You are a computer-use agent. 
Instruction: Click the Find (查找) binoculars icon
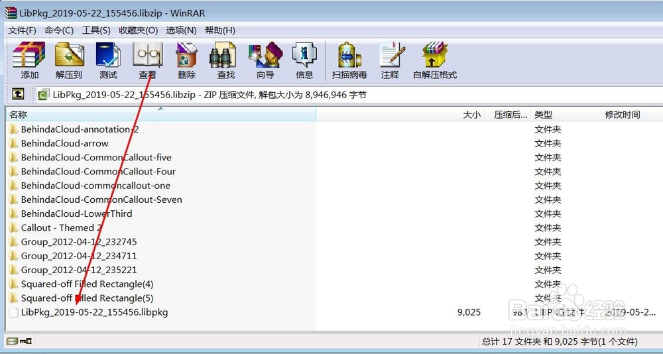[x=223, y=54]
